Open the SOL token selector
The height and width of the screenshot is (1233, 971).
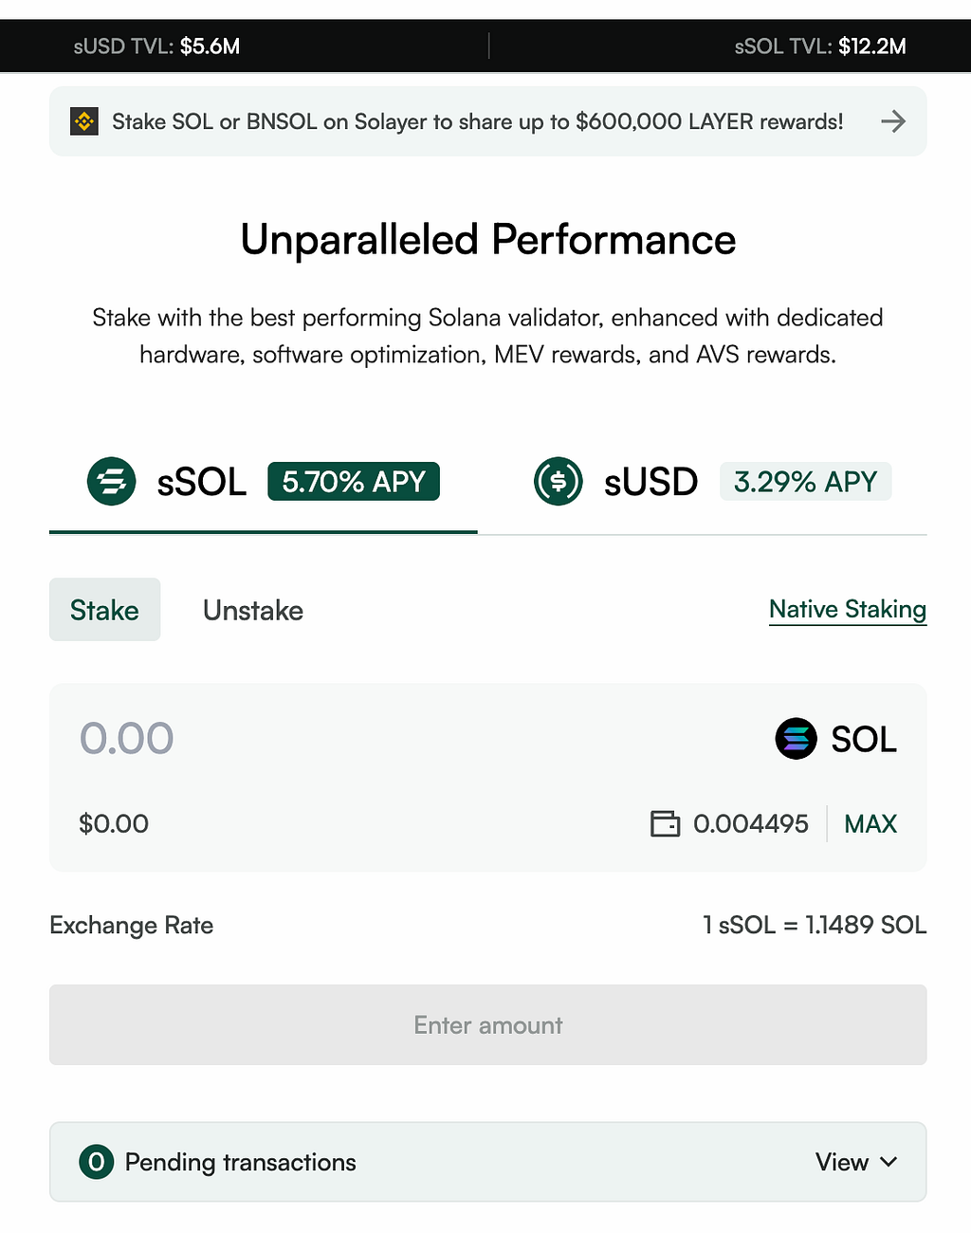(x=835, y=739)
